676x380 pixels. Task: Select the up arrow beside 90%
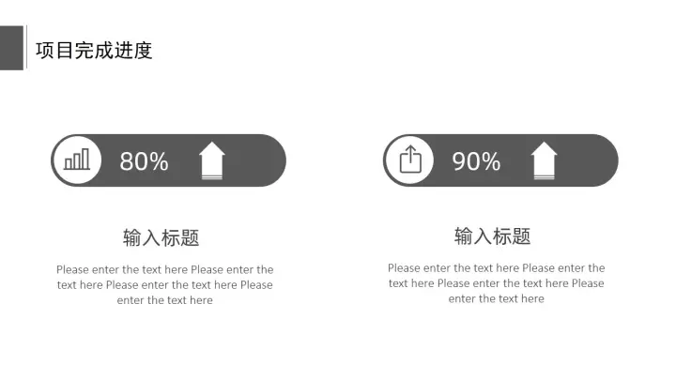(544, 160)
